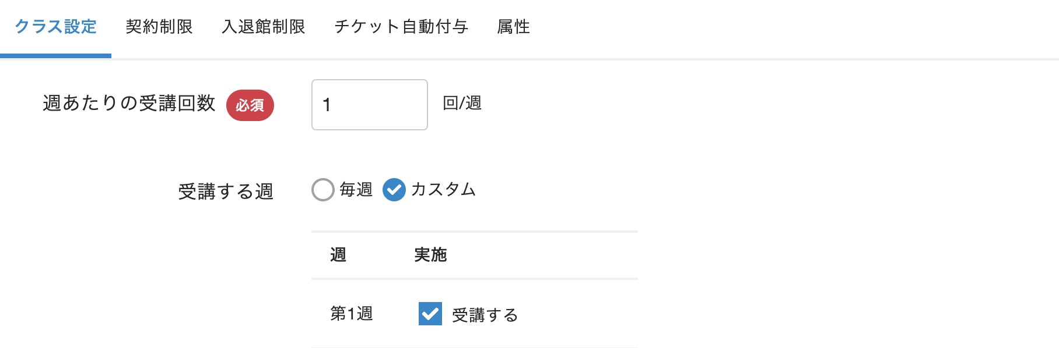Click the 実施 column header

click(430, 255)
